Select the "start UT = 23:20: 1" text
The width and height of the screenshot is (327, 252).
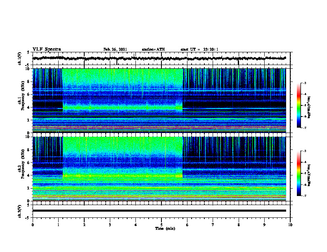point(199,49)
